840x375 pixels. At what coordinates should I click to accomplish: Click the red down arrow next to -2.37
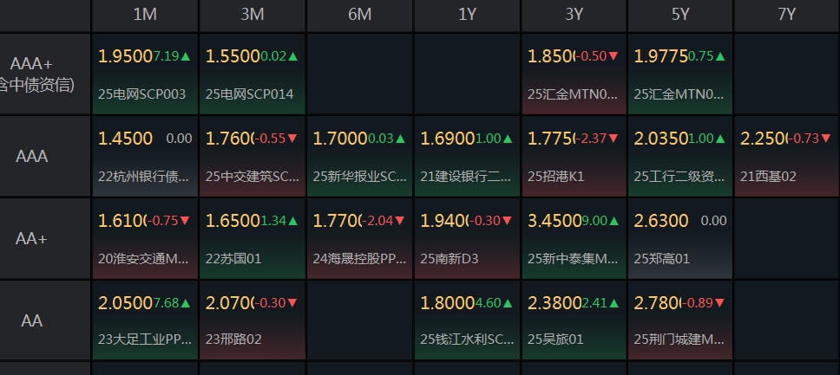614,139
